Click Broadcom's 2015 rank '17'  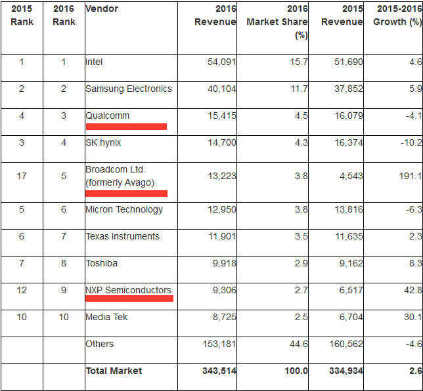22,176
